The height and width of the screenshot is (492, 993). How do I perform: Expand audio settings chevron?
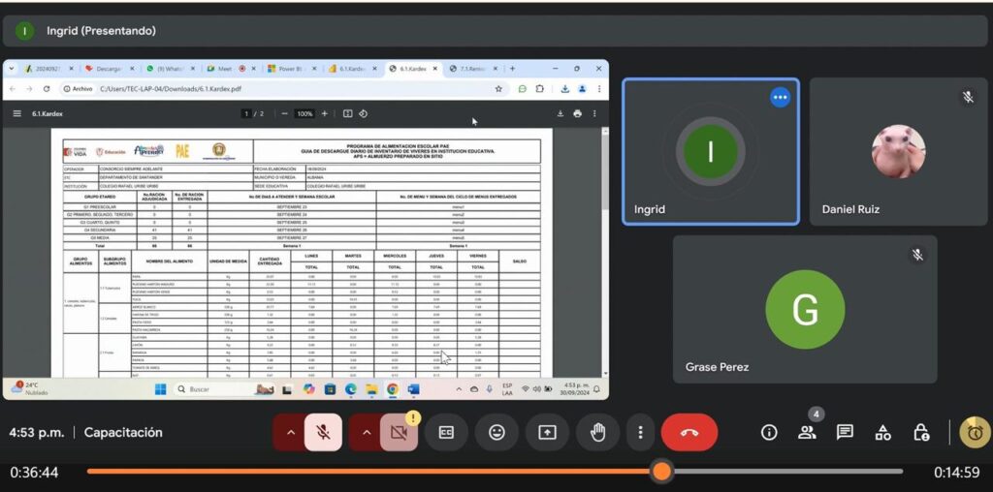[x=290, y=433]
